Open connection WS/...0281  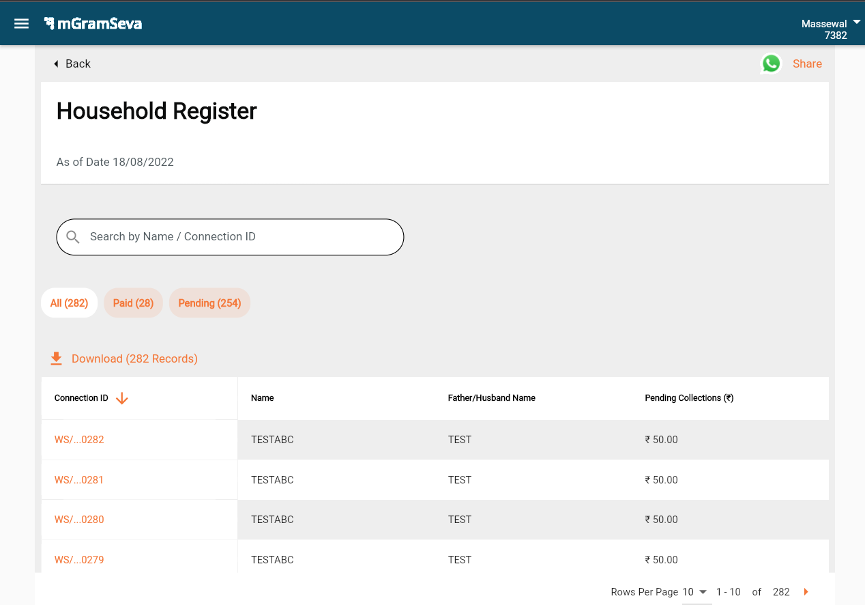[x=79, y=480]
